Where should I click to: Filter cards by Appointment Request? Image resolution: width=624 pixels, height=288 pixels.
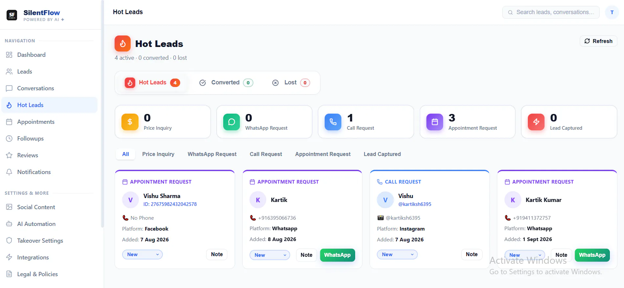click(323, 154)
